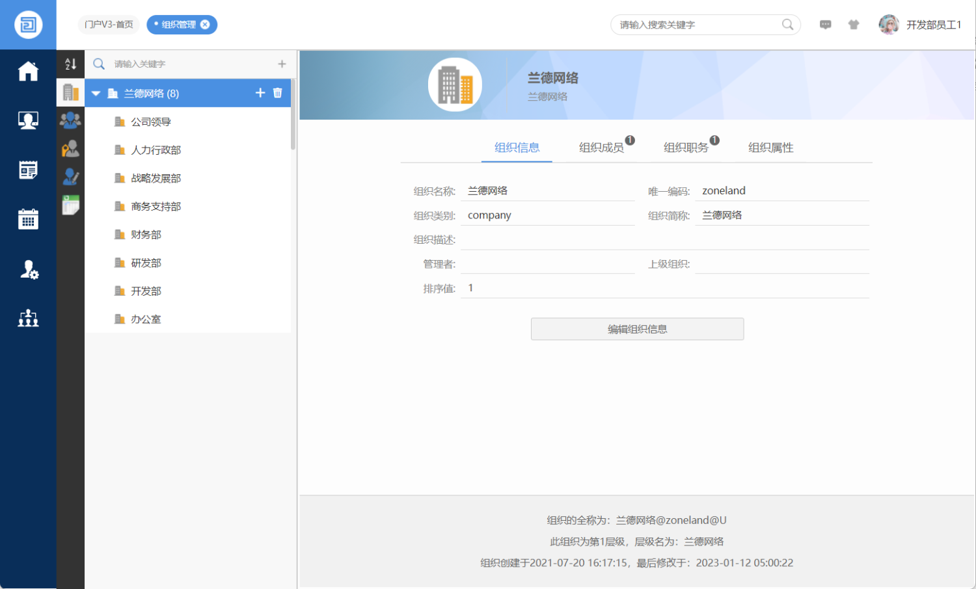
Task: Click the home icon in left sidebar
Action: pyautogui.click(x=28, y=71)
